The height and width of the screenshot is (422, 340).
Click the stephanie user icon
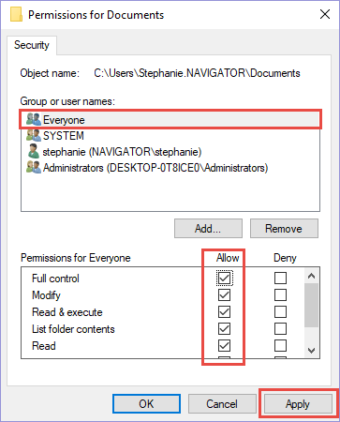(34, 151)
